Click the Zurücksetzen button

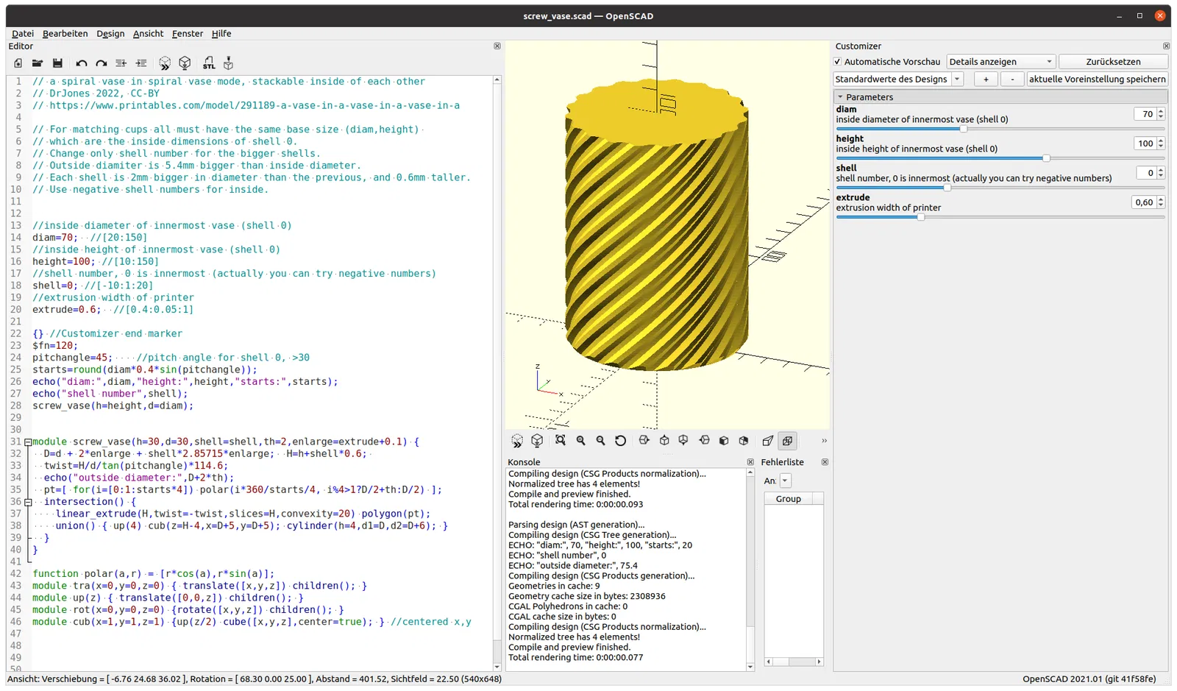tap(1113, 62)
